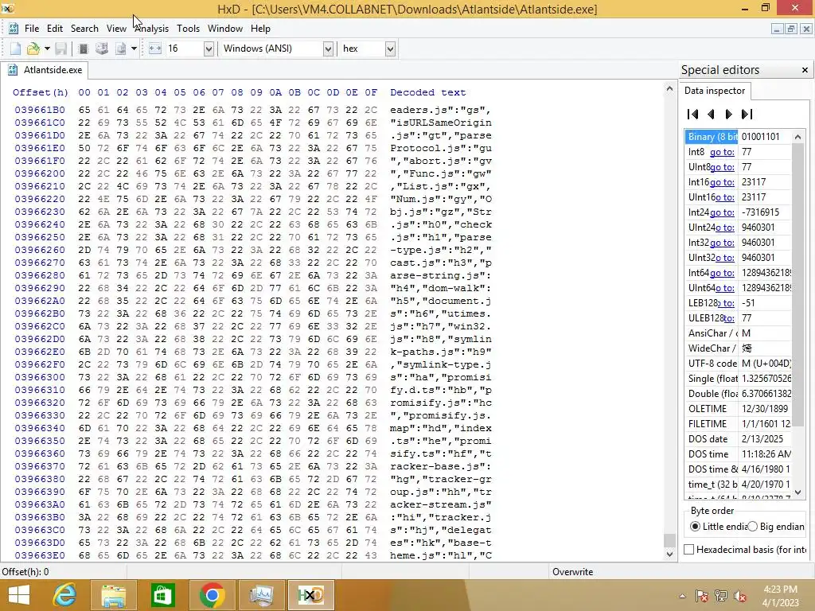
Task: Select the Atlantside.exe document tab
Action: coord(45,70)
